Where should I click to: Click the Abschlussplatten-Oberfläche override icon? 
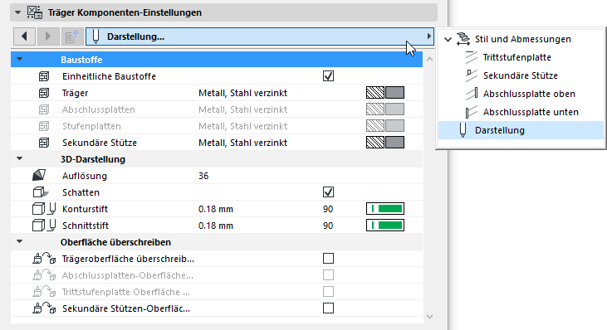click(44, 274)
